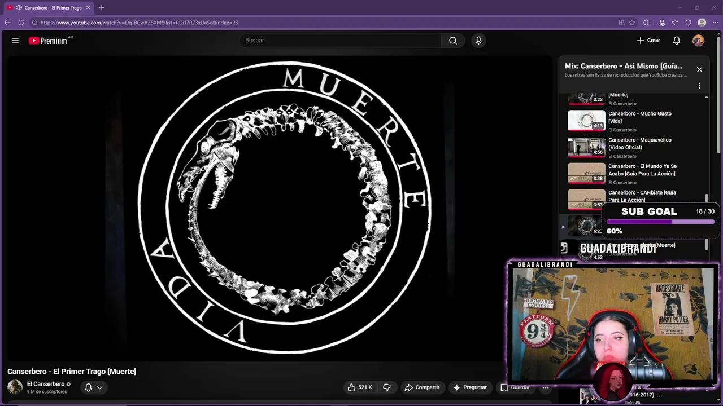
Task: Focus the Buscar search field
Action: (x=341, y=41)
